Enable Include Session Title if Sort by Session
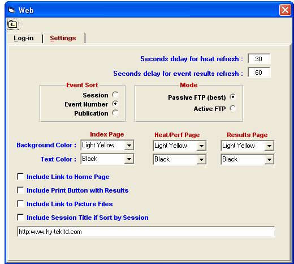The height and width of the screenshot is (264, 294). (20, 218)
